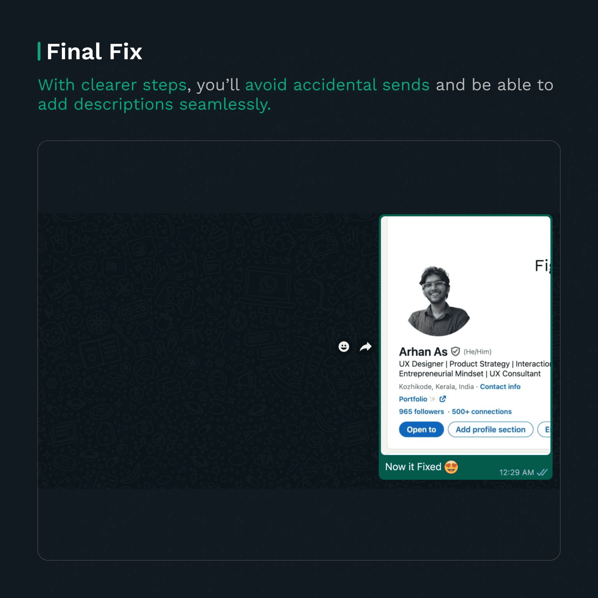The width and height of the screenshot is (598, 598).
Task: Click the Final Fix heading
Action: tap(94, 51)
